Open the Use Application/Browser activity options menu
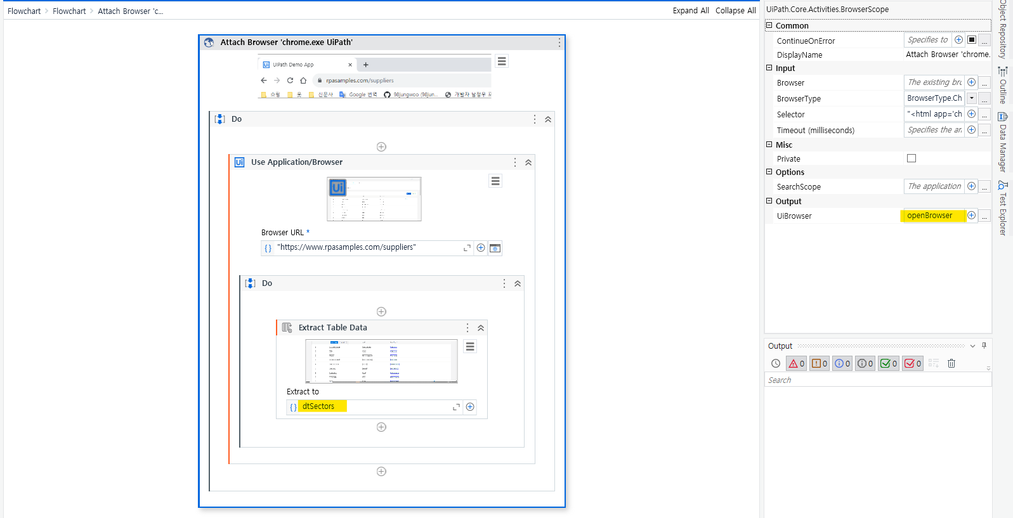The width and height of the screenshot is (1013, 518). tap(515, 162)
